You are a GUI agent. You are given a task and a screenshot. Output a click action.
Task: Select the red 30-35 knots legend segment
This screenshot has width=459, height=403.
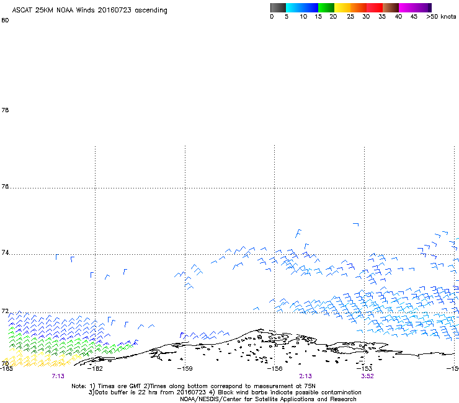375,7
